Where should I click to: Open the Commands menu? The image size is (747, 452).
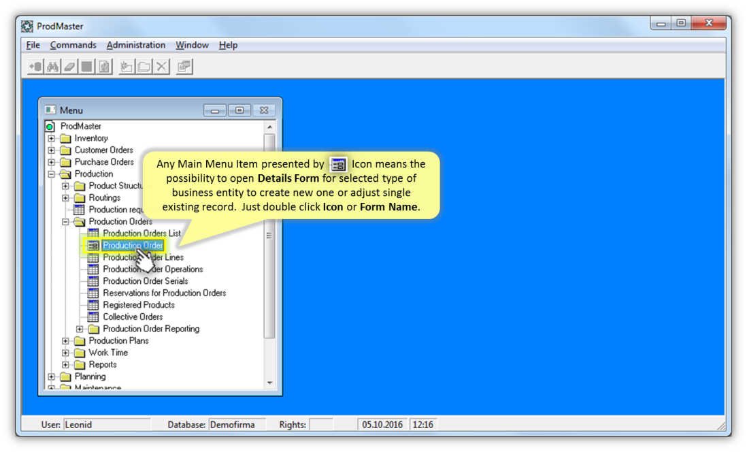tap(73, 45)
